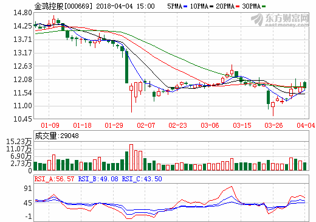The width and height of the screenshot is (316, 222).
Task: Click the 91 RSI axis label
Action: pos(28,189)
